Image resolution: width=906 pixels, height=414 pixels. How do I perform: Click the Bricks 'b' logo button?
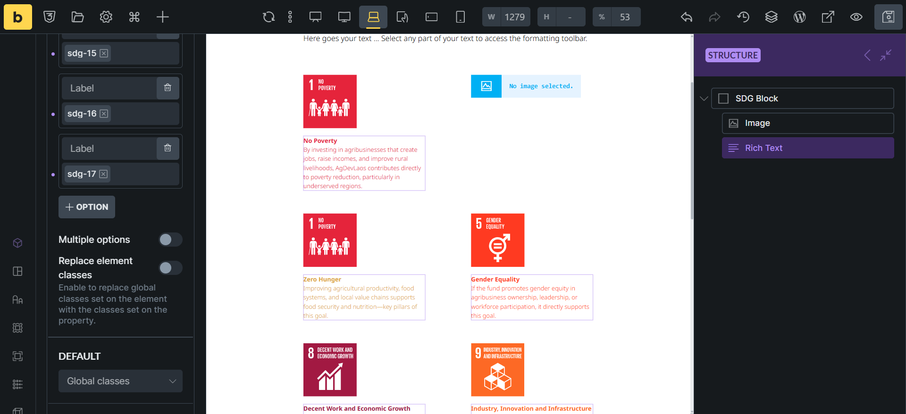point(18,17)
